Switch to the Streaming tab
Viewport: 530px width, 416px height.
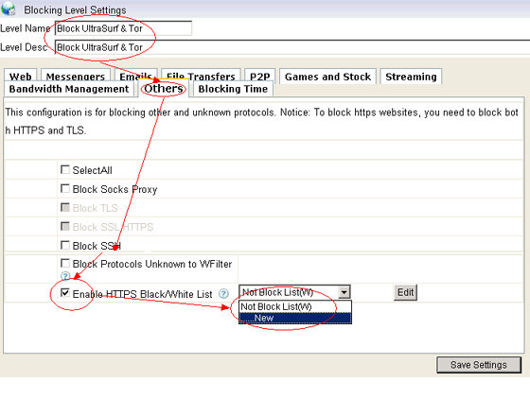pyautogui.click(x=411, y=77)
